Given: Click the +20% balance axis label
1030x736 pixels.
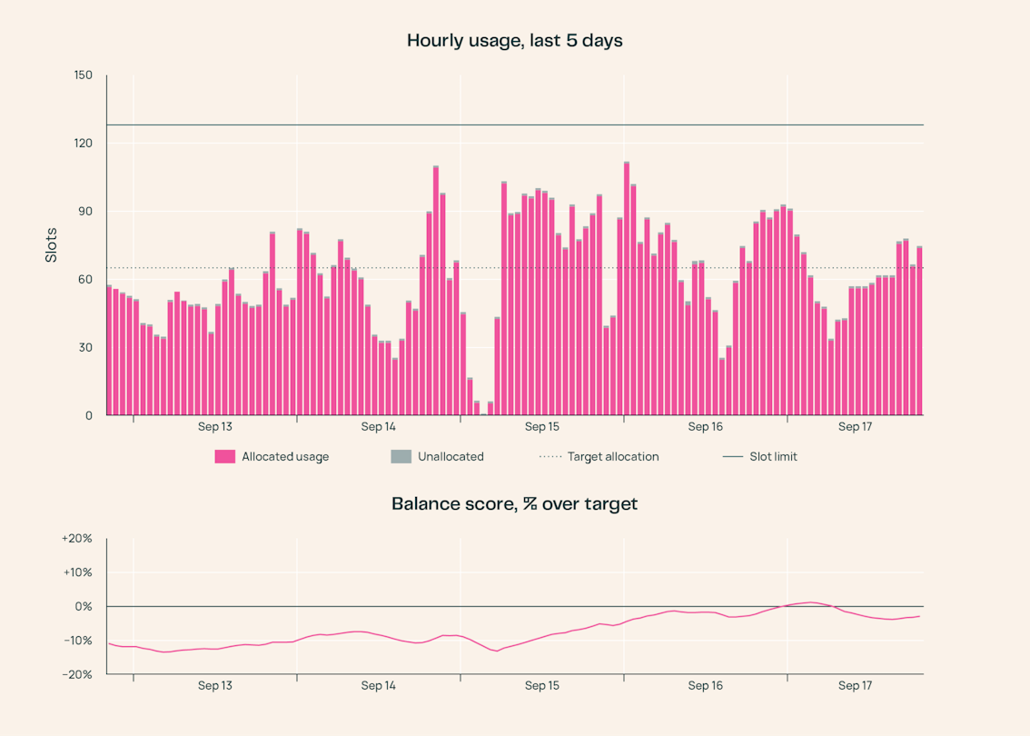Looking at the screenshot, I should 77,539.
